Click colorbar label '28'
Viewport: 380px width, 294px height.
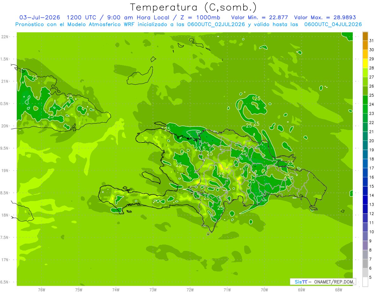[x=372, y=68]
